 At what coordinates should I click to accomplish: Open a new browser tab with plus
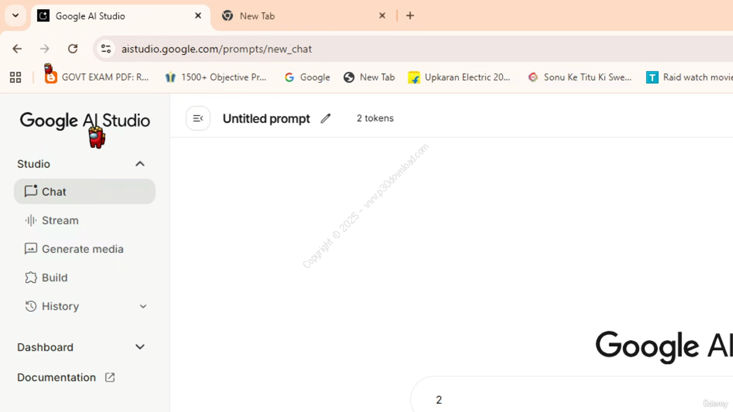click(x=410, y=16)
